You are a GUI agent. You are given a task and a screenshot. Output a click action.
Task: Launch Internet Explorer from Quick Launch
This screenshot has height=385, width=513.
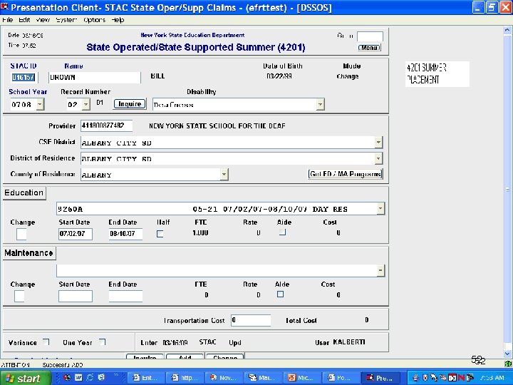tap(90, 377)
